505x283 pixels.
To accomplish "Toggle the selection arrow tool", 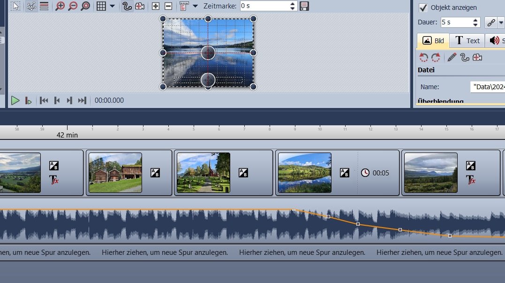I will [15, 6].
